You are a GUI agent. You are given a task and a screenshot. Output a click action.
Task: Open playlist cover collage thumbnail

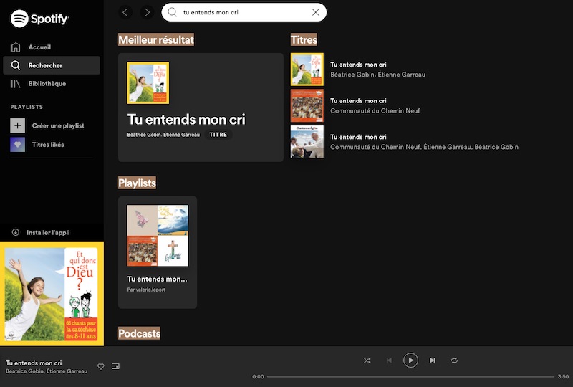tap(158, 236)
